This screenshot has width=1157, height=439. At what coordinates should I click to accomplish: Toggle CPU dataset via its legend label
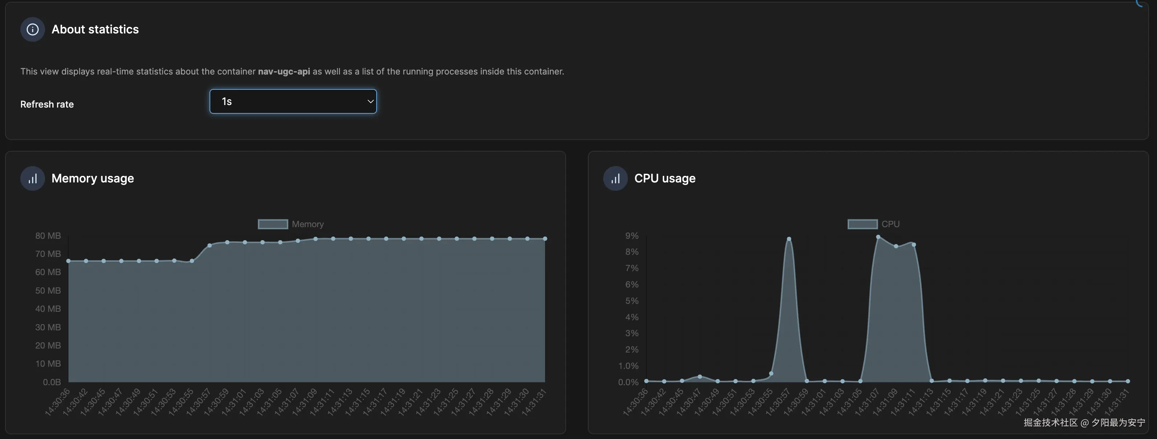tap(890, 224)
